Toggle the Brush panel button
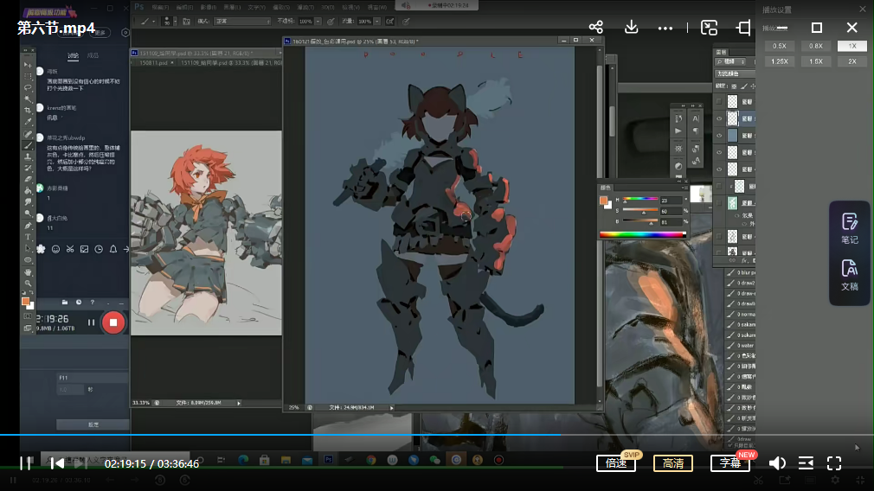874x491 pixels. point(186,21)
